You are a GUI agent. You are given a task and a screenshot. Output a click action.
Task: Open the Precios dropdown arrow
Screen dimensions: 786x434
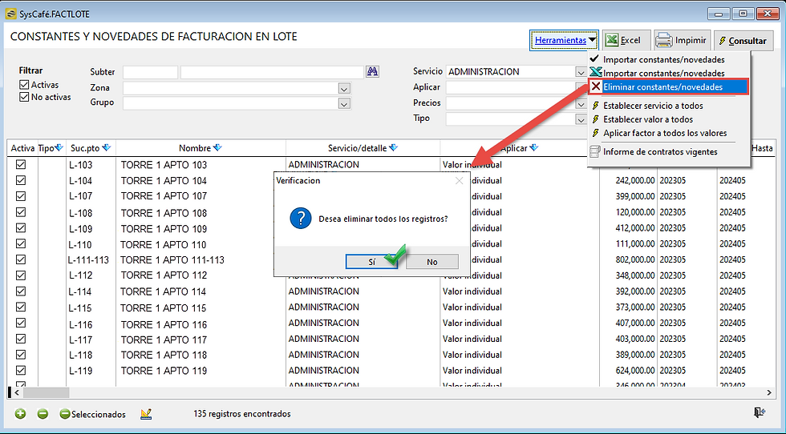[581, 105]
